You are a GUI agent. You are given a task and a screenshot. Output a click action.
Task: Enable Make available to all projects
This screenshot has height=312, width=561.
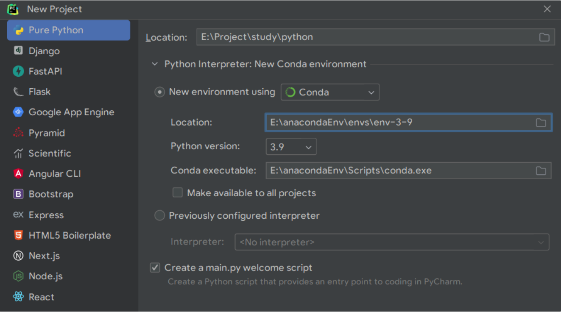tap(177, 193)
